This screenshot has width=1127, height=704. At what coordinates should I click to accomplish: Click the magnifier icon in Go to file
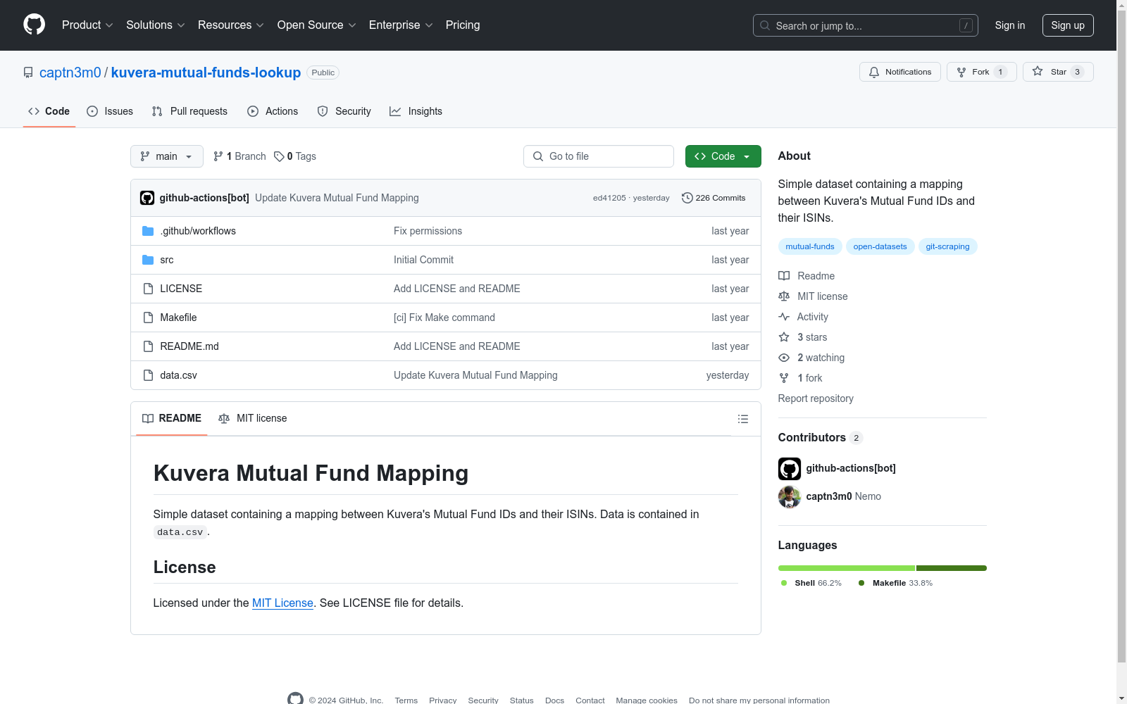click(538, 156)
